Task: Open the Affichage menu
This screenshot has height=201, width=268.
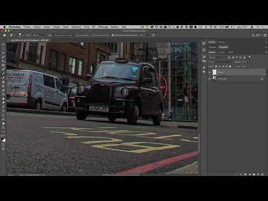Action: click(103, 27)
